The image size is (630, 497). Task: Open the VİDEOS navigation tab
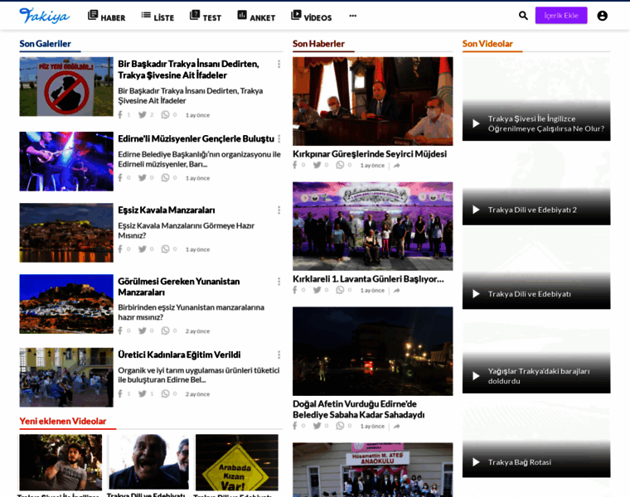[311, 17]
